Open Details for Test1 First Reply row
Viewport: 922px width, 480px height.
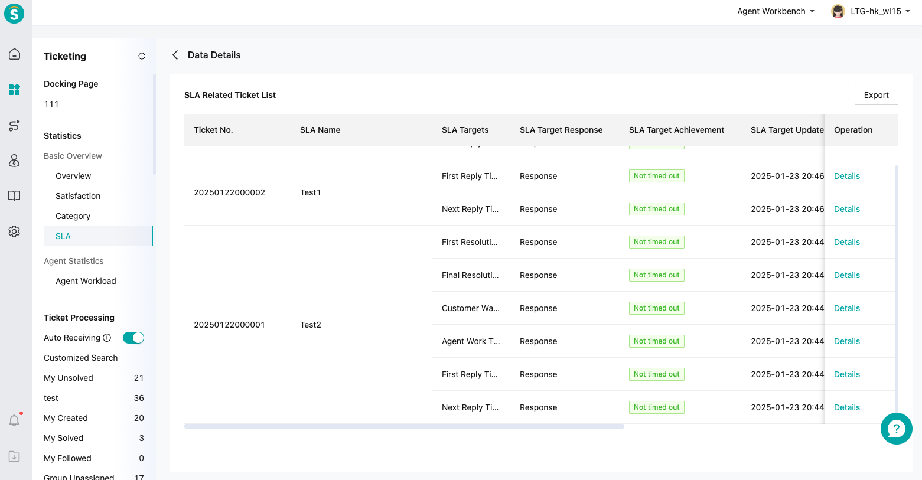pos(846,176)
